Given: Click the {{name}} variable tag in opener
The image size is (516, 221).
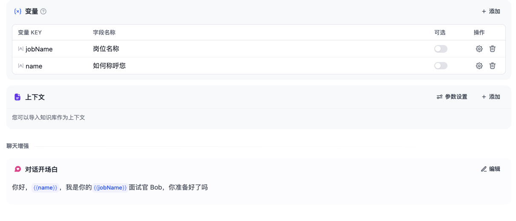Looking at the screenshot, I should (x=45, y=187).
